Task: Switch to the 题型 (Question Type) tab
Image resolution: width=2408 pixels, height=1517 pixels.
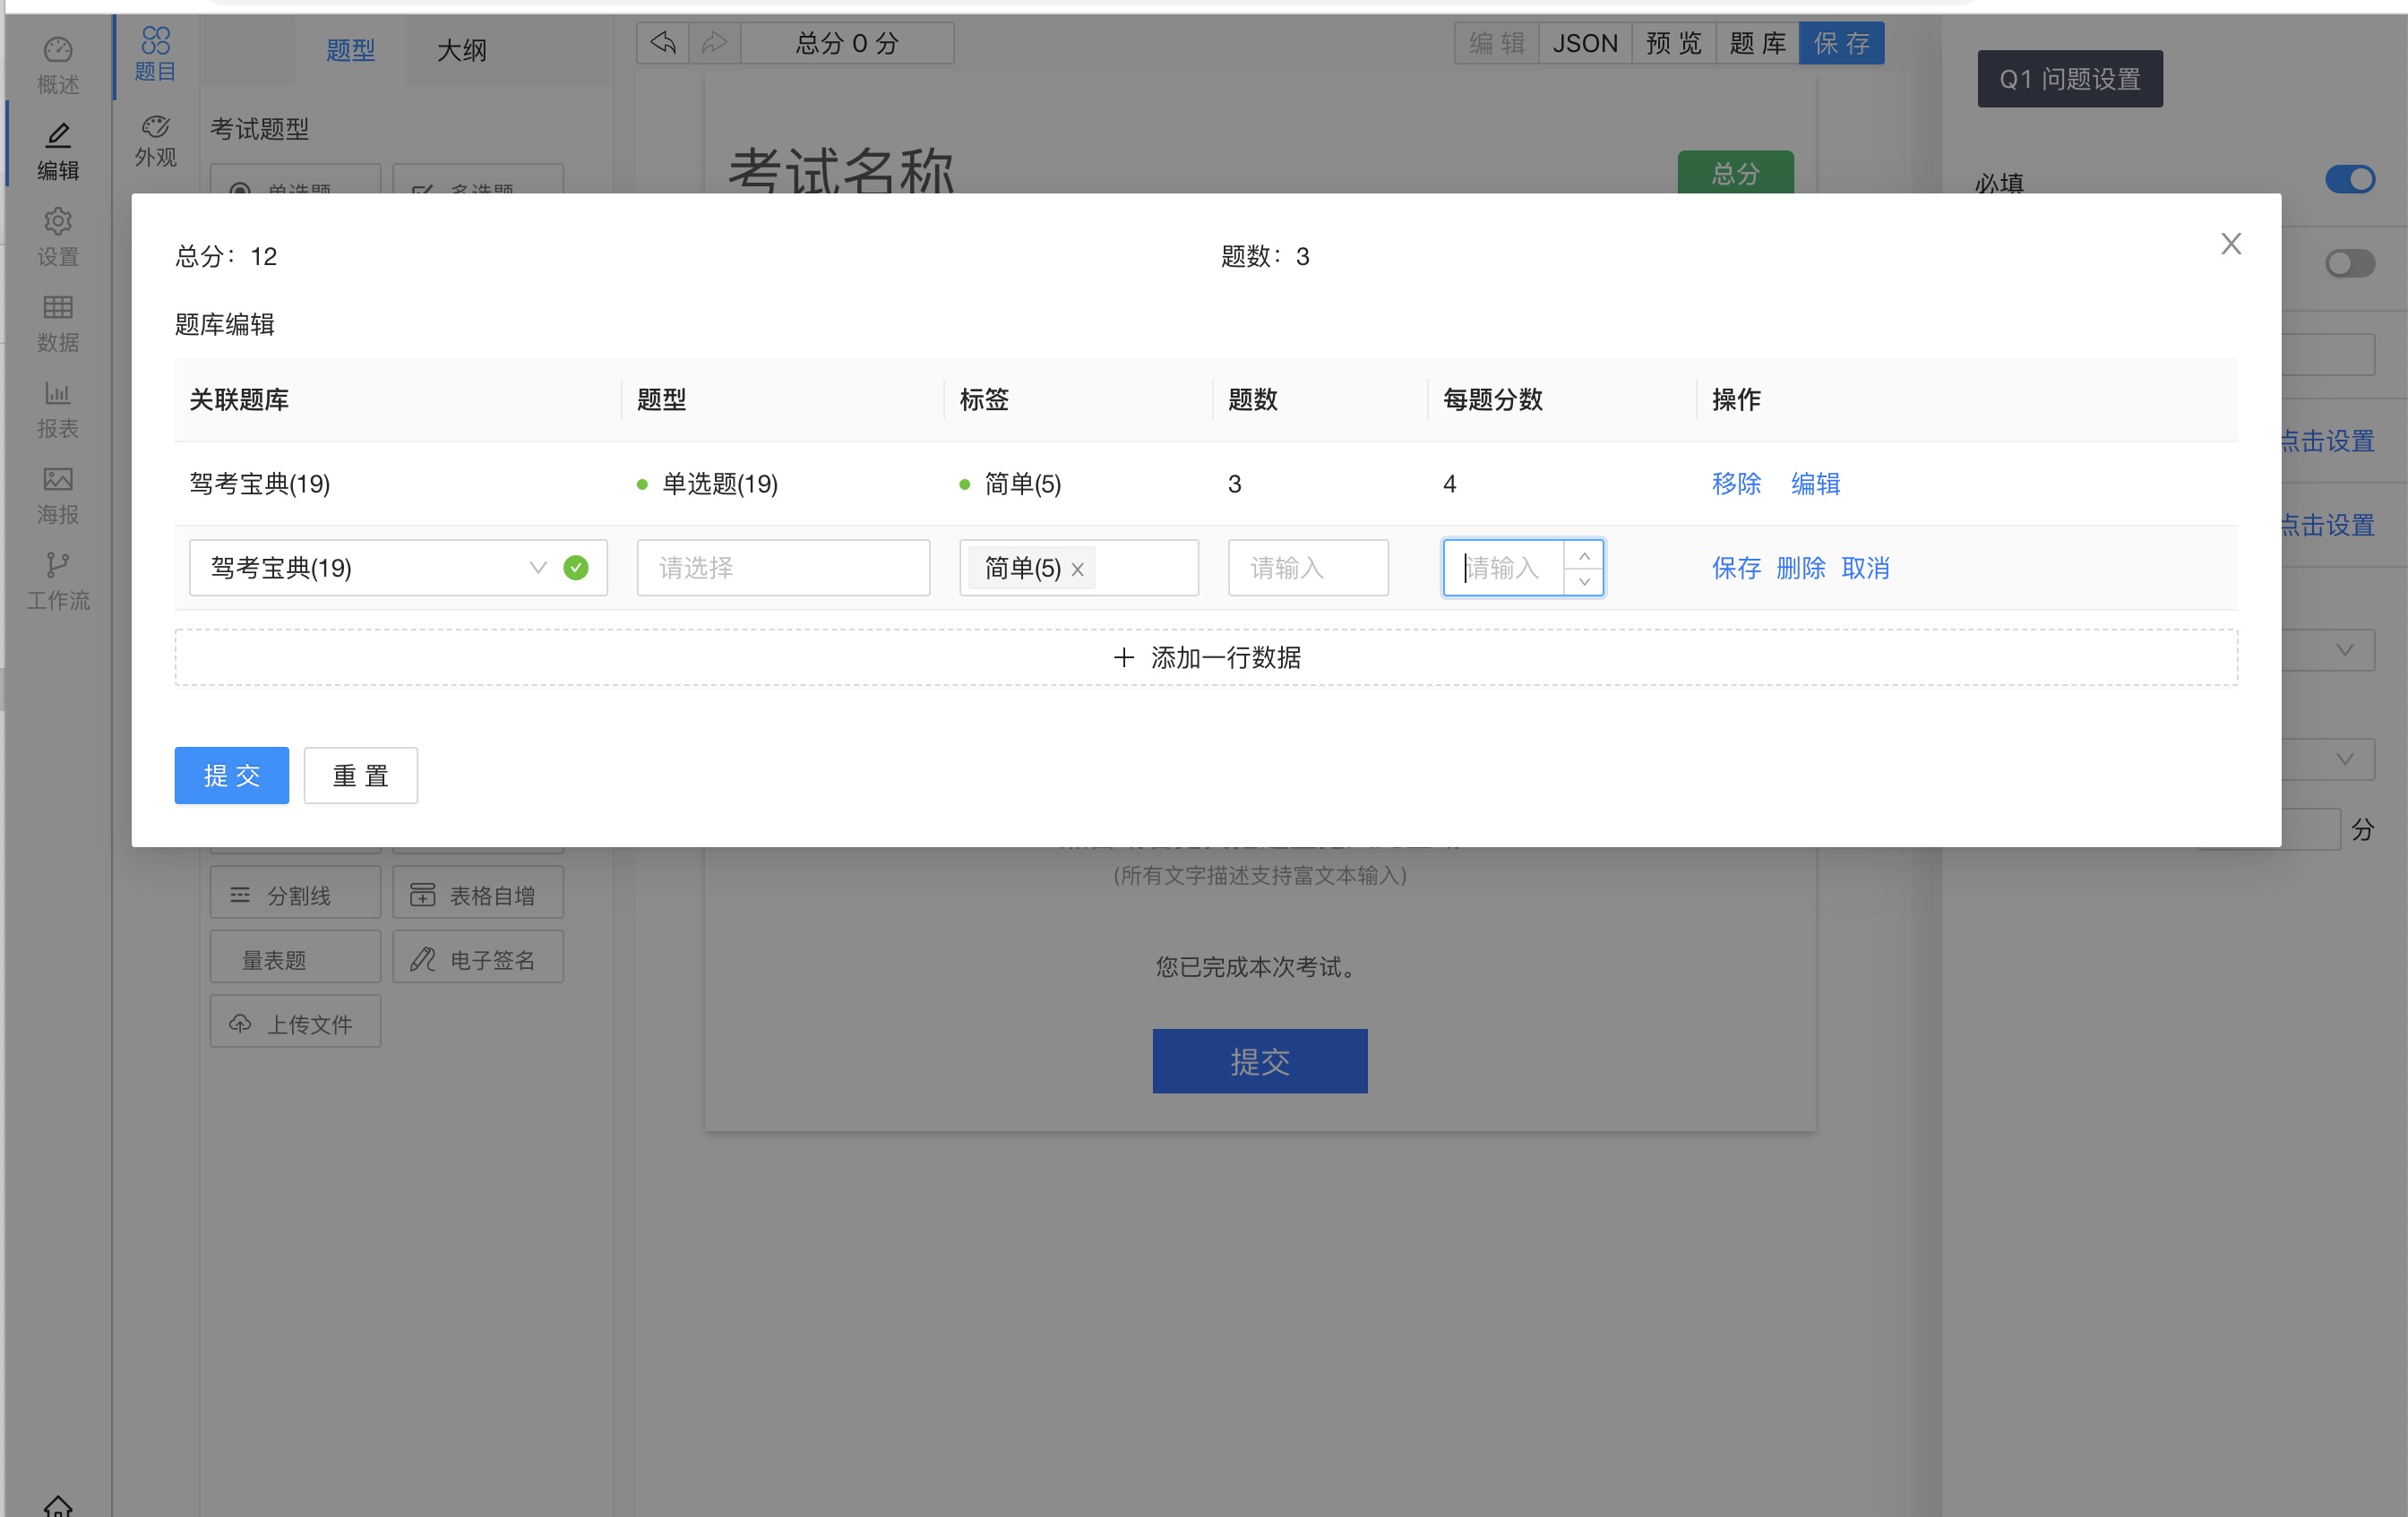Action: point(346,49)
